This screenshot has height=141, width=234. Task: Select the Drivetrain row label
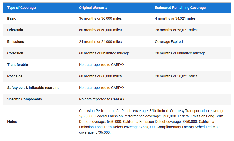click(15, 30)
